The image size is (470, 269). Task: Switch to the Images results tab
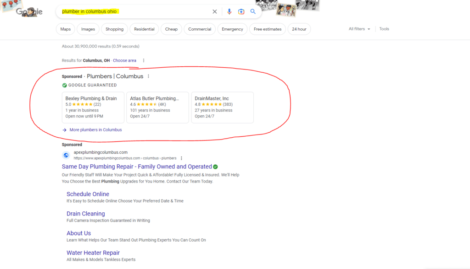click(88, 29)
